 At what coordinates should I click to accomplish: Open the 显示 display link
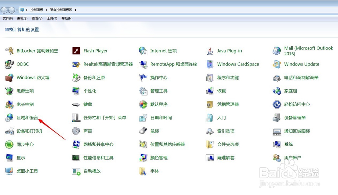(21, 158)
